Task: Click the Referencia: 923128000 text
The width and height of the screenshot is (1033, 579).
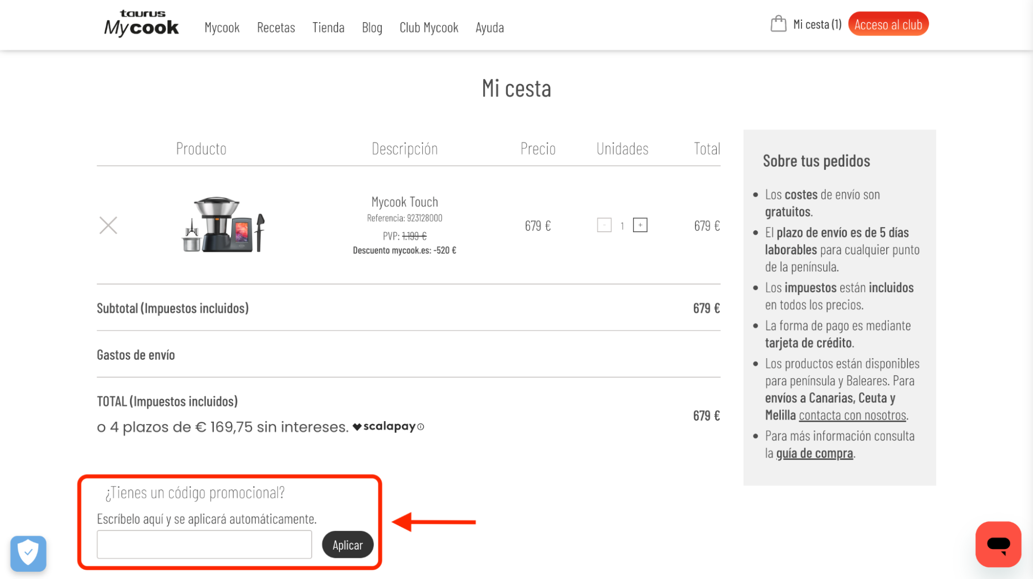Action: point(405,218)
